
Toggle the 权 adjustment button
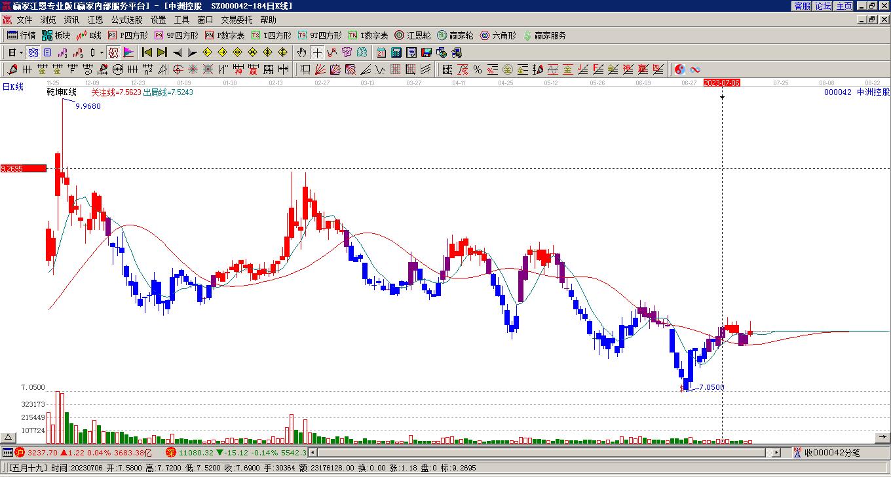click(x=113, y=52)
